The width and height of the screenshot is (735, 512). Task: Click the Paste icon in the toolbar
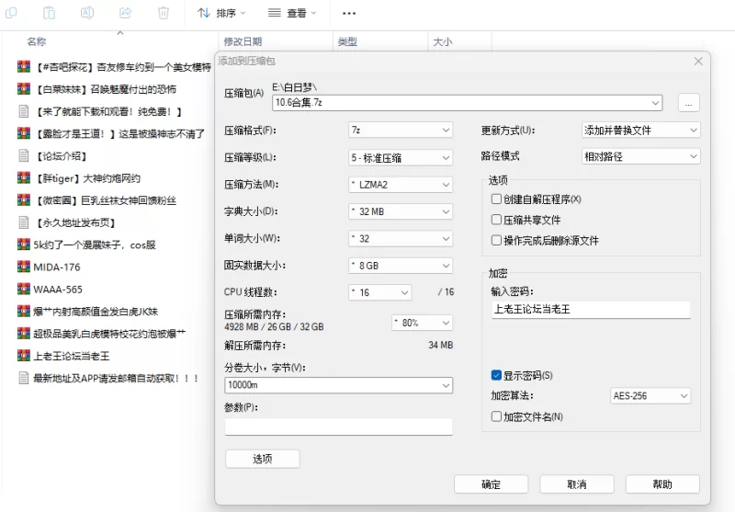click(50, 13)
